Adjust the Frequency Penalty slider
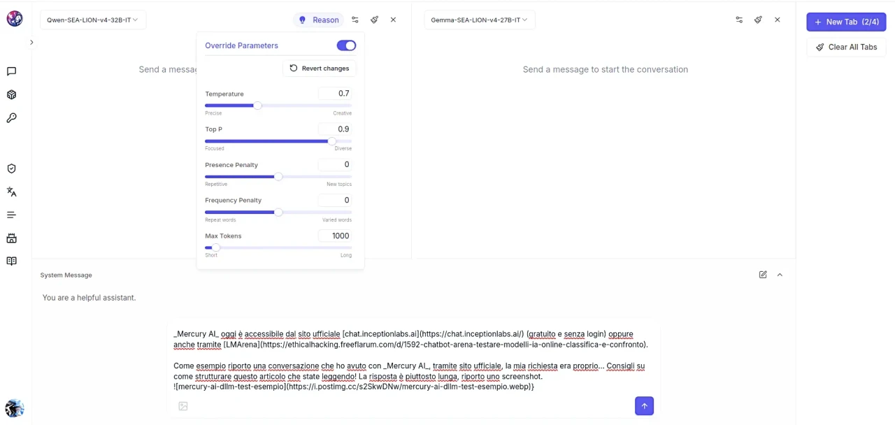Image resolution: width=895 pixels, height=425 pixels. pos(278,212)
